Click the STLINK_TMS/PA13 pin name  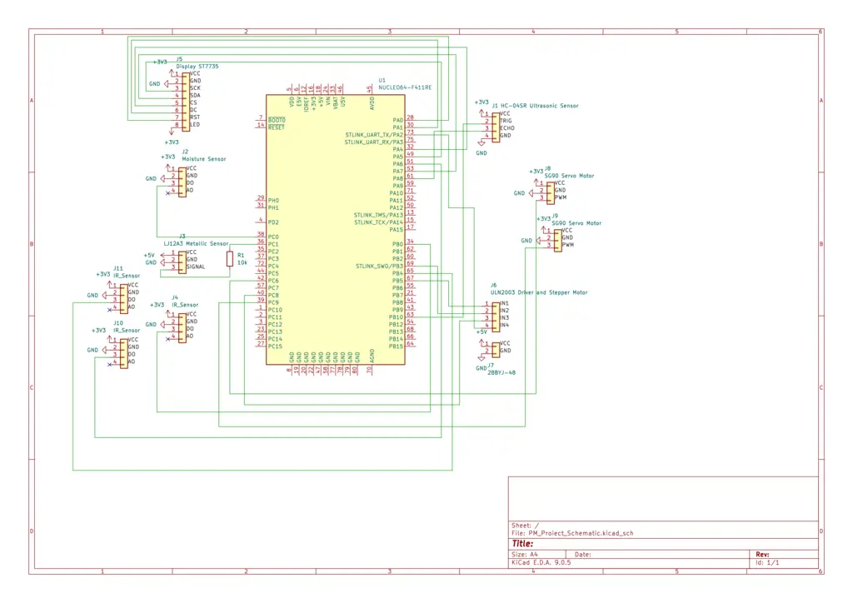tap(378, 216)
